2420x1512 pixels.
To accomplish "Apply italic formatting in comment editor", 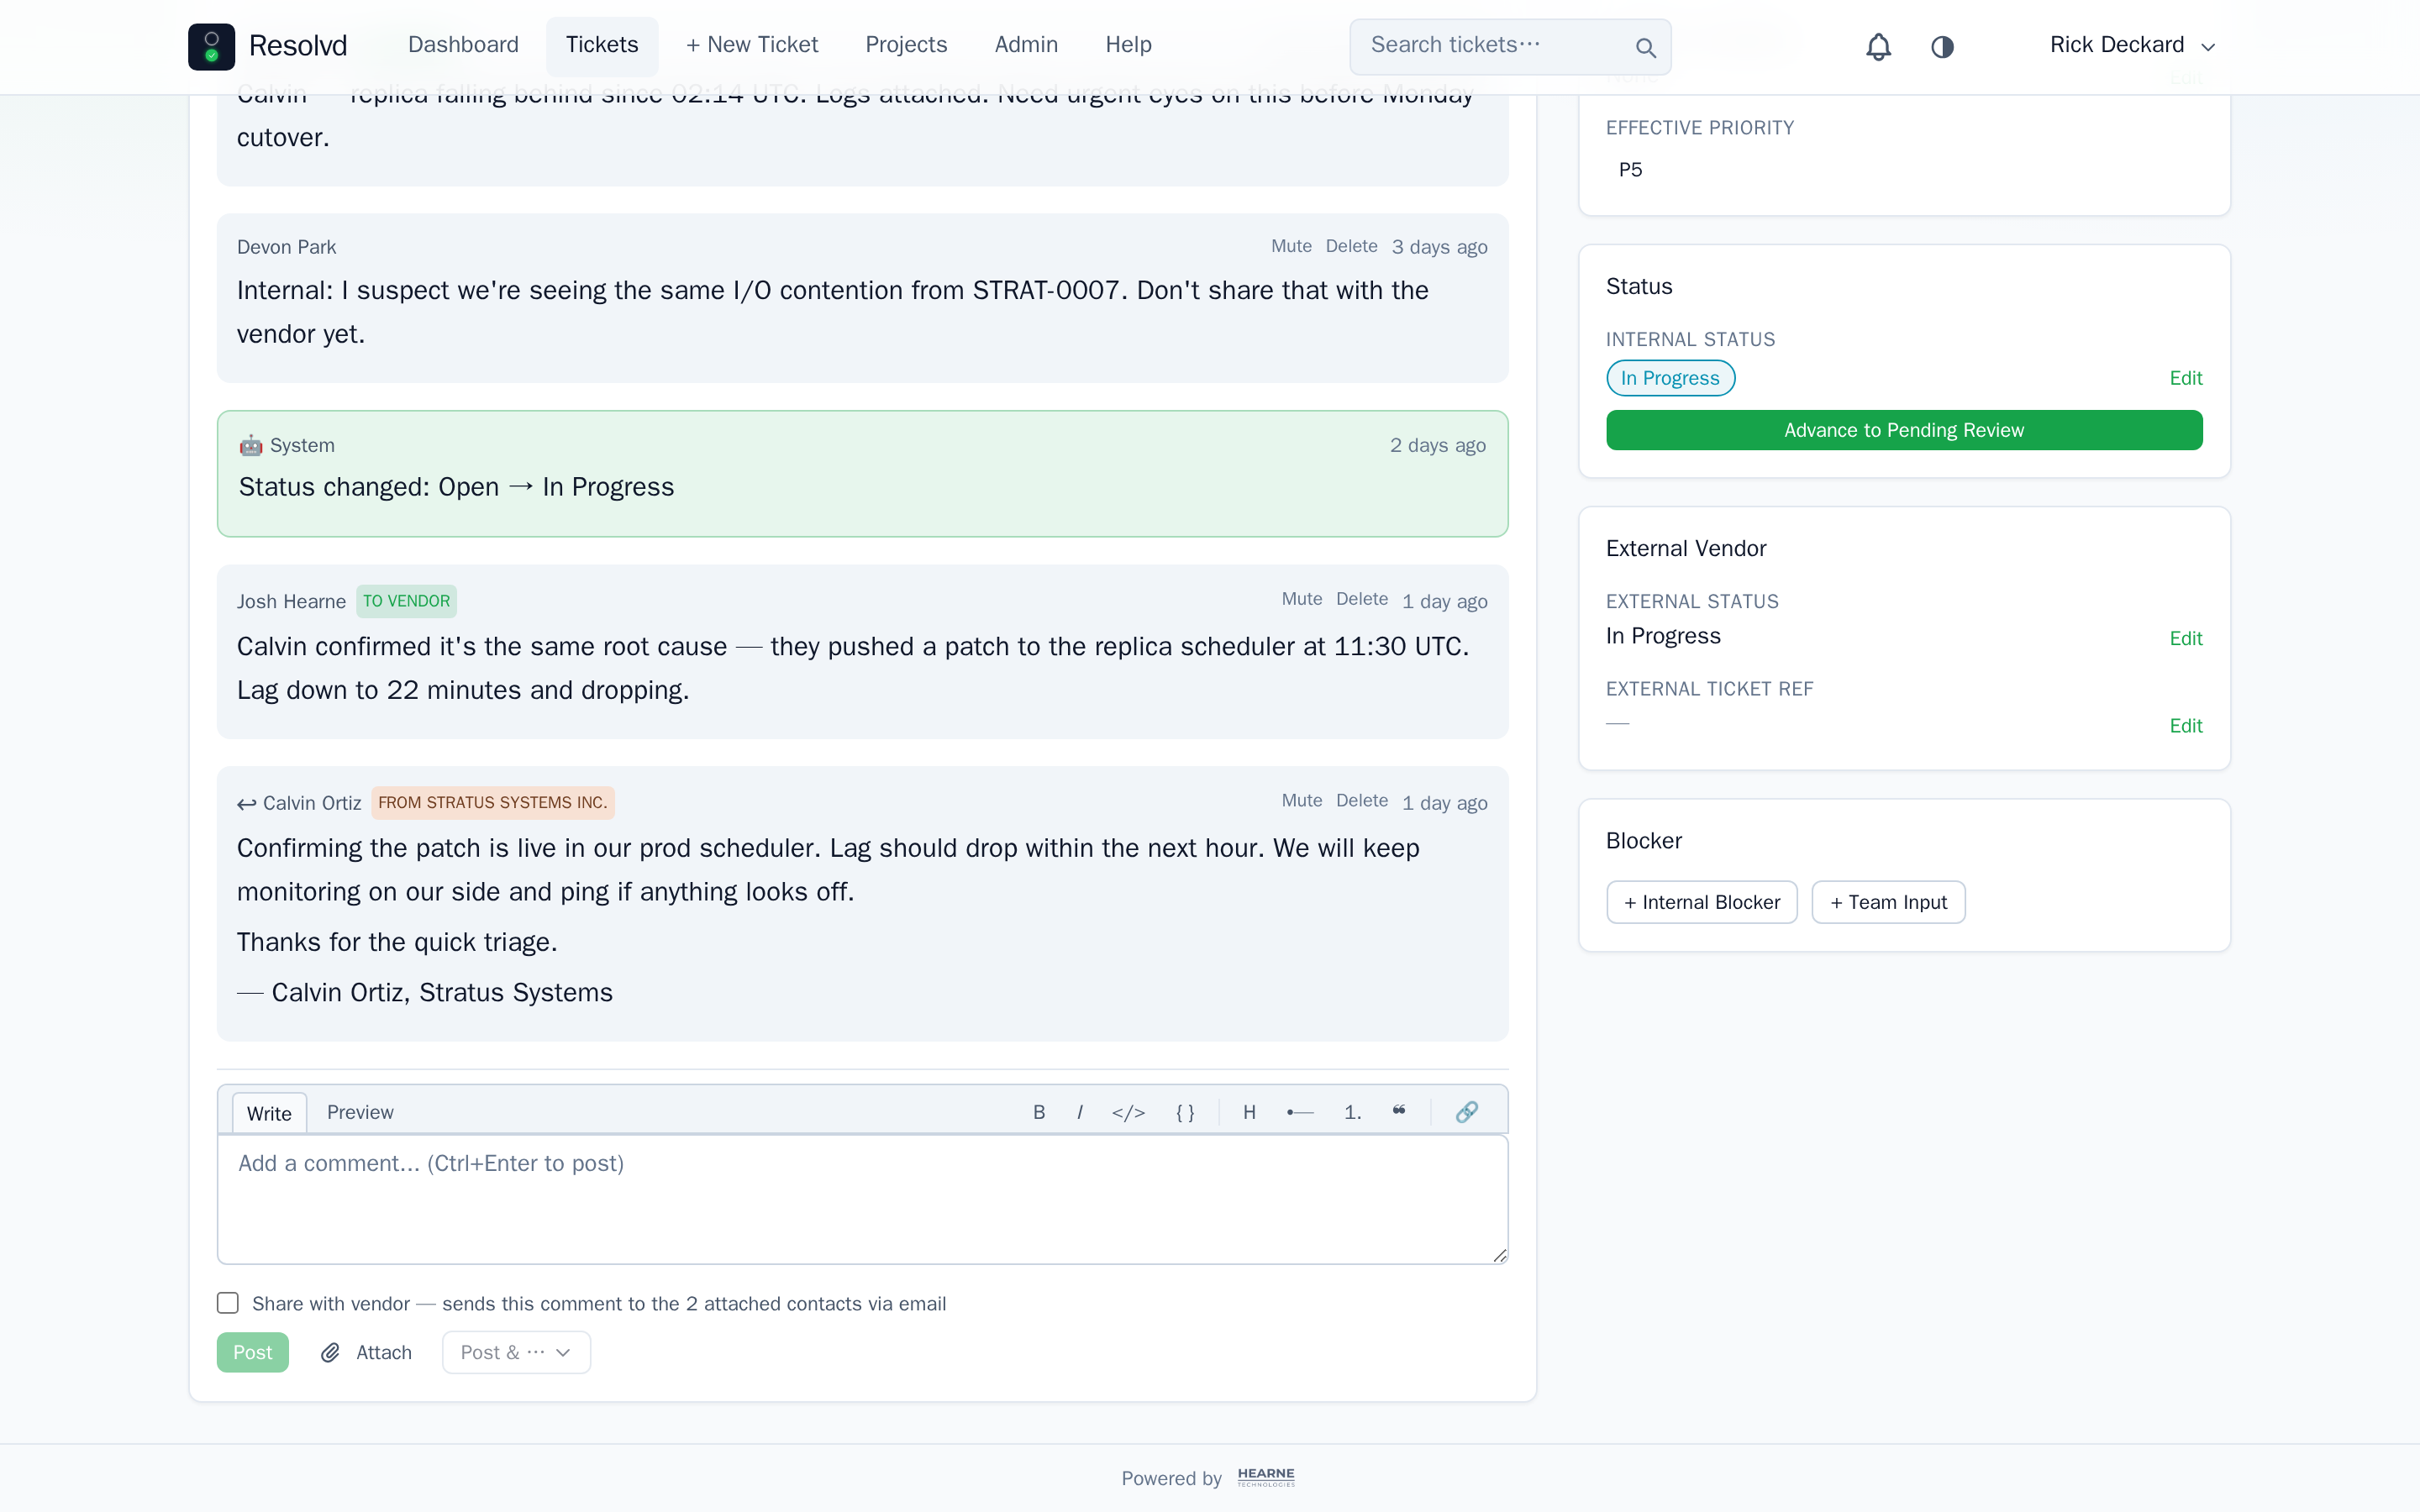I will click(1080, 1112).
